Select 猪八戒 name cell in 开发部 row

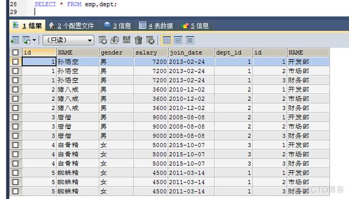point(78,89)
